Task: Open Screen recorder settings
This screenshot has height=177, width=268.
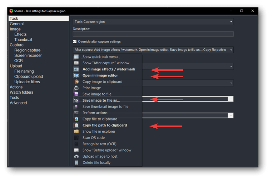Action: pos(28,55)
